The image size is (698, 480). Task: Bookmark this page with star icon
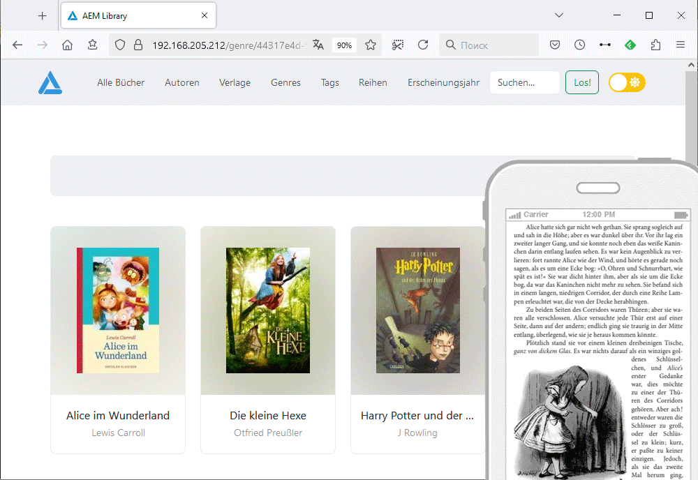tap(371, 45)
